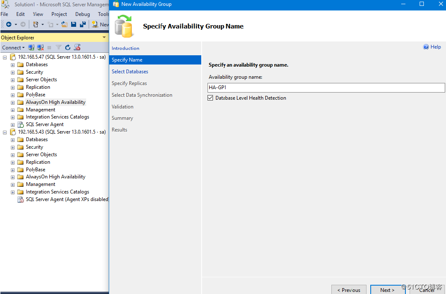Click Select Data Synchronization wizard step
The height and width of the screenshot is (294, 446).
pyautogui.click(x=142, y=95)
